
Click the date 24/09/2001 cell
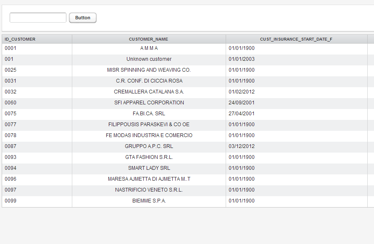click(x=242, y=103)
